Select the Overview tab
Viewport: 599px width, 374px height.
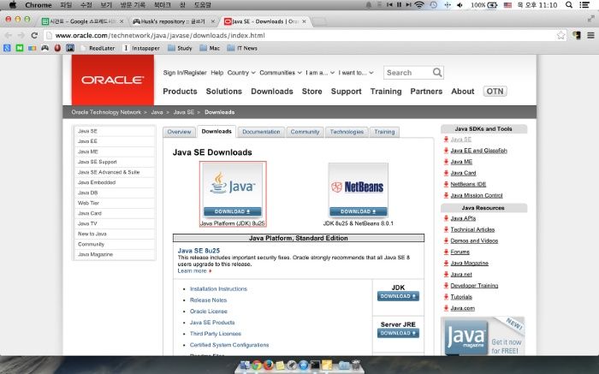[179, 132]
